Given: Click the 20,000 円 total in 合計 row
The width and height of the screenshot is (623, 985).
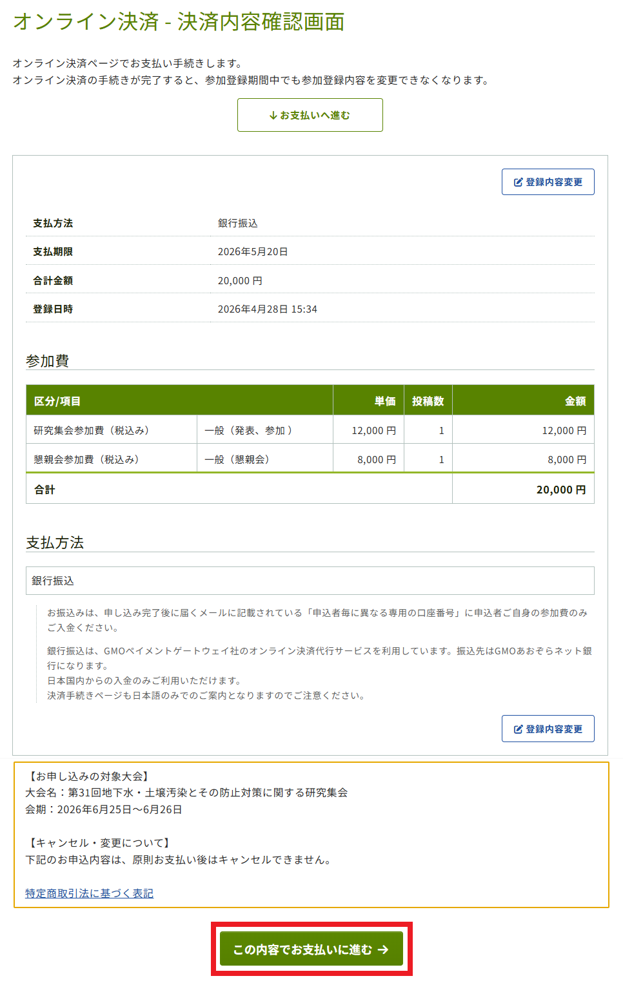Looking at the screenshot, I should (560, 490).
